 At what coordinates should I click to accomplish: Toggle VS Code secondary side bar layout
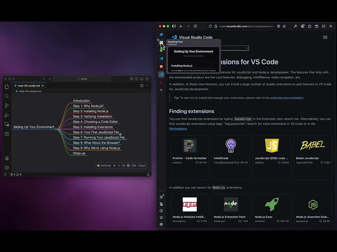(147, 79)
